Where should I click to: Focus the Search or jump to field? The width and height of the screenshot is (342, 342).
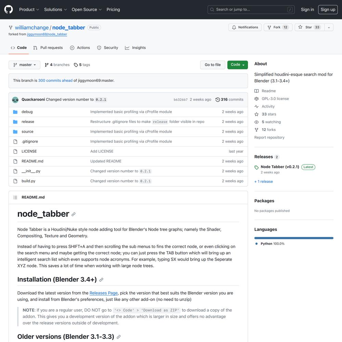(251, 10)
